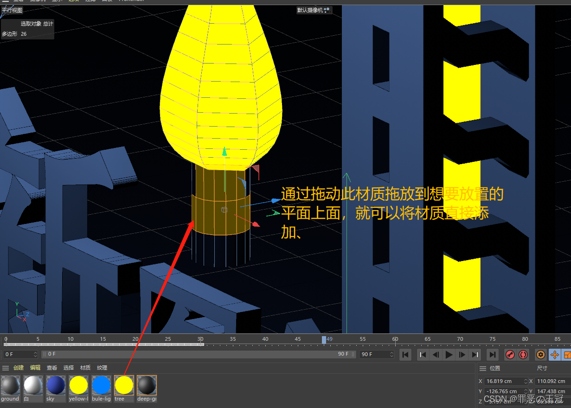Click the red plane handle beside the trunk top
Image resolution: width=571 pixels, height=408 pixels.
[256, 170]
